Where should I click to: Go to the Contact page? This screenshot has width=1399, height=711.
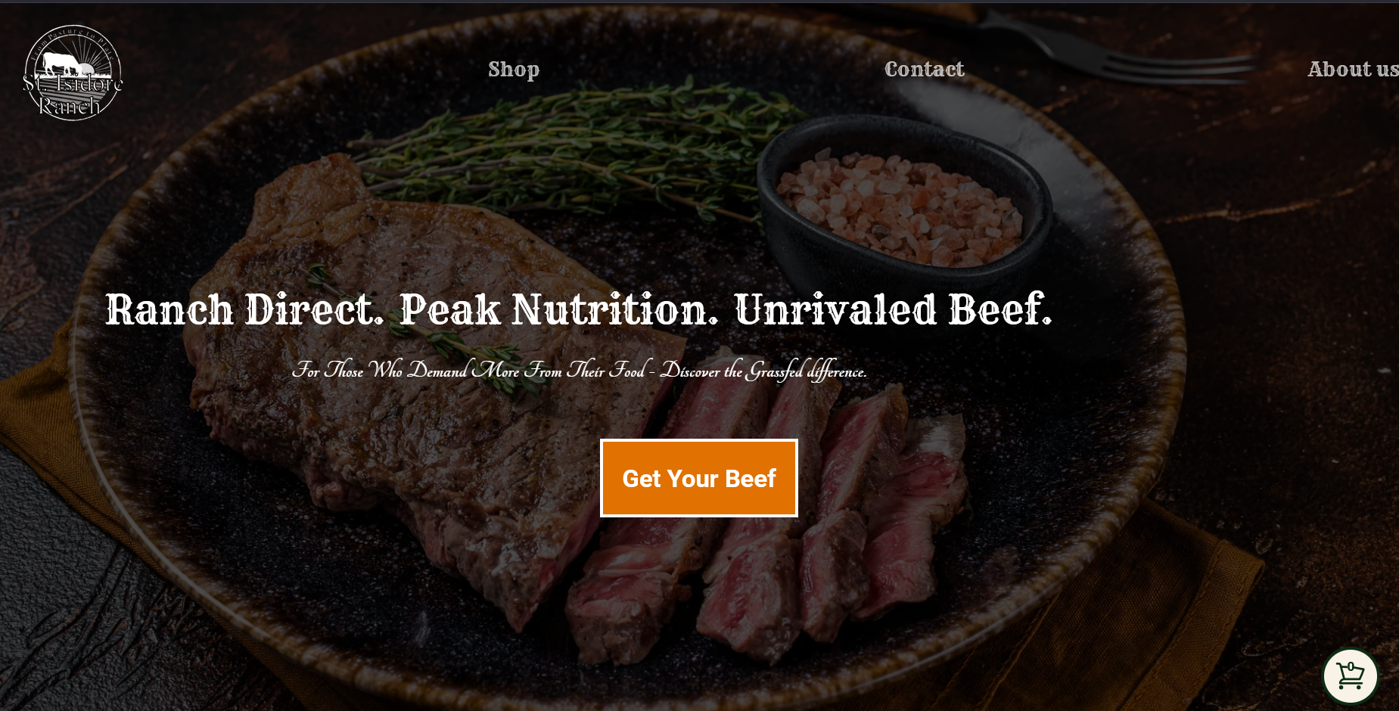(x=924, y=70)
